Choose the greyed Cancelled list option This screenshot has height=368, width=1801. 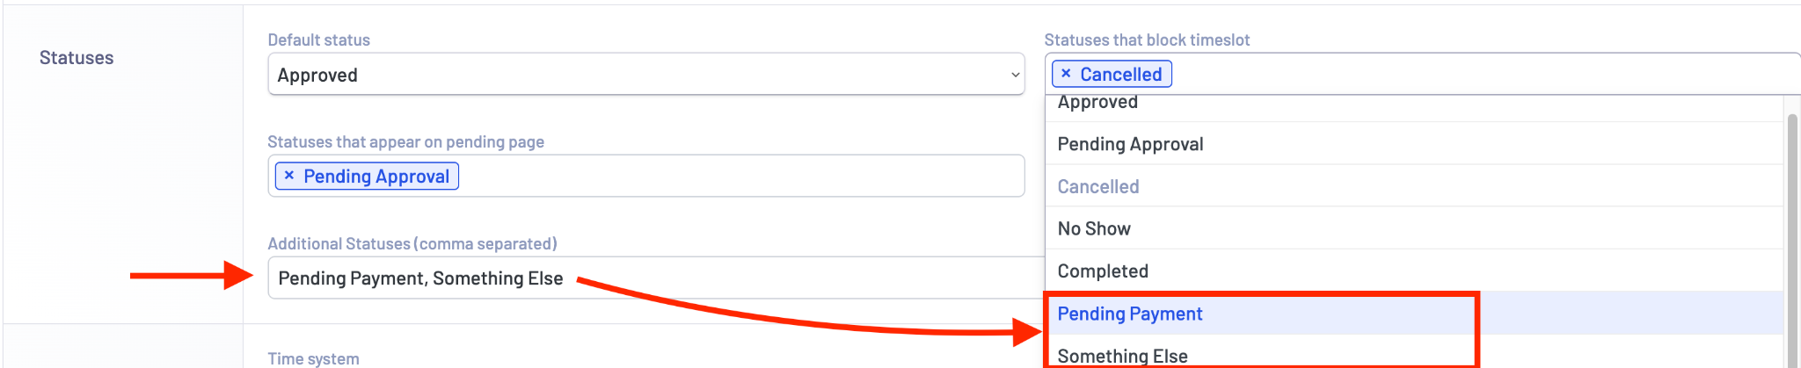(1413, 186)
